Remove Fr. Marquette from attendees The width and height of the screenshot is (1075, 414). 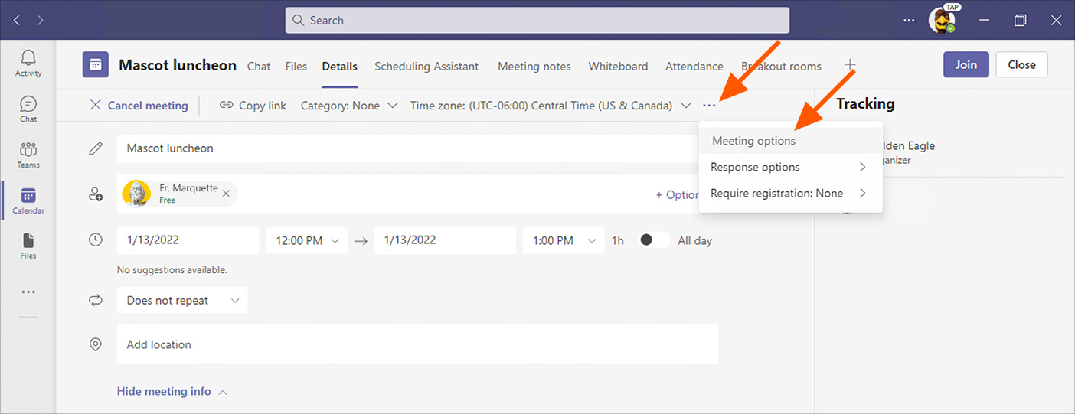pyautogui.click(x=226, y=194)
